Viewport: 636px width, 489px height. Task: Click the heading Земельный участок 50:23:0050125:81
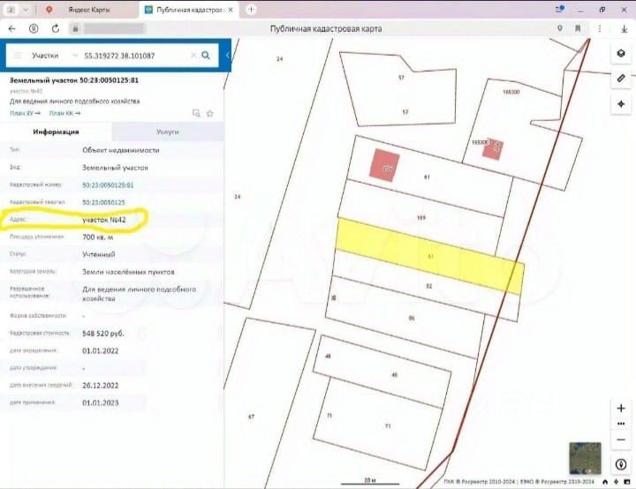74,80
